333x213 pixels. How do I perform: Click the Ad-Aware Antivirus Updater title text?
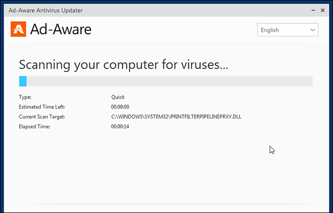pos(46,10)
